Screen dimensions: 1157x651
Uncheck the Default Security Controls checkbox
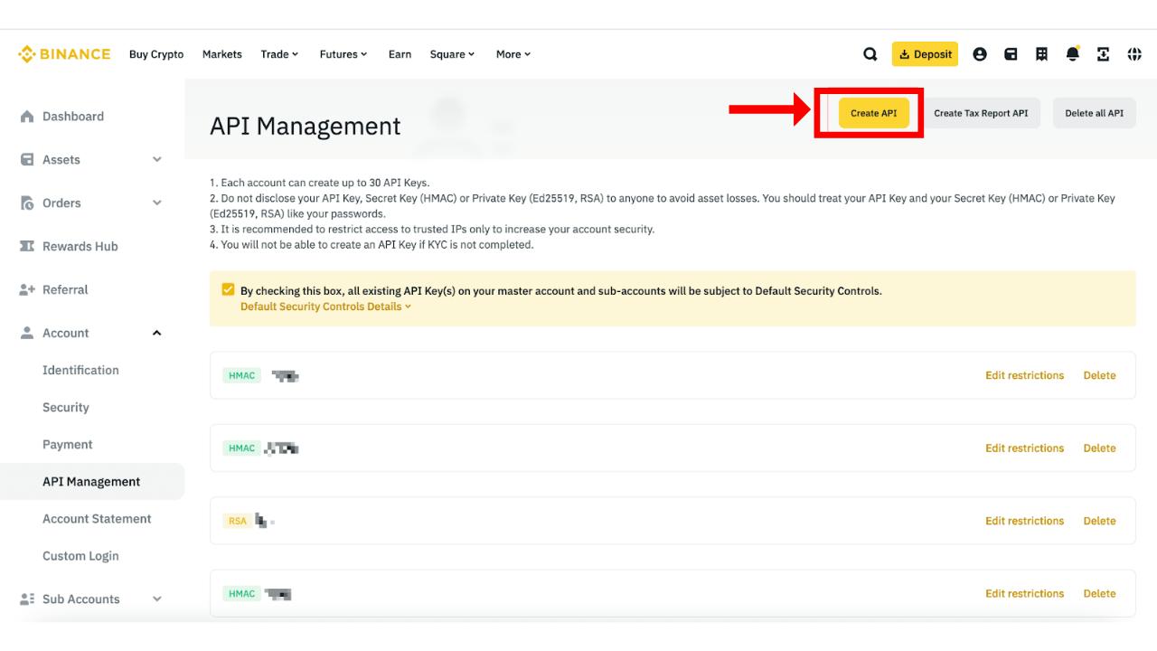pos(228,290)
